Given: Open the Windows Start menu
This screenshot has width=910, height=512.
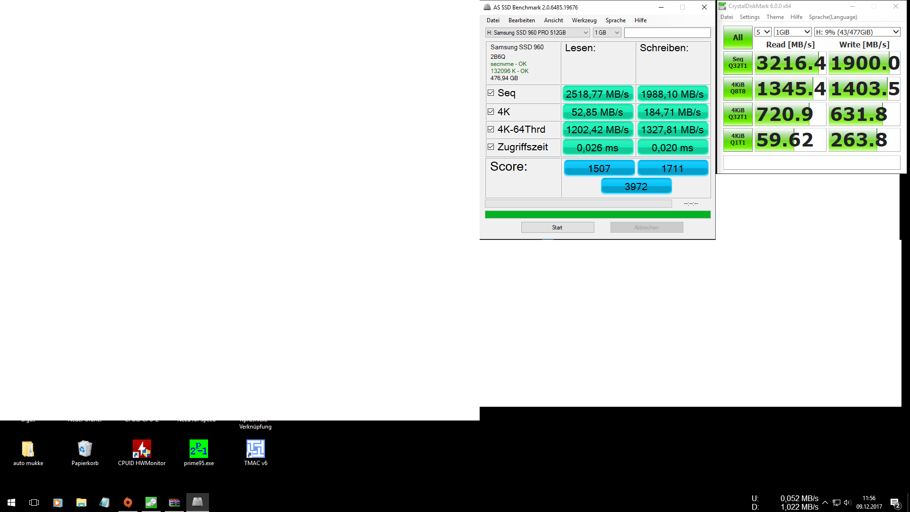Looking at the screenshot, I should point(11,503).
